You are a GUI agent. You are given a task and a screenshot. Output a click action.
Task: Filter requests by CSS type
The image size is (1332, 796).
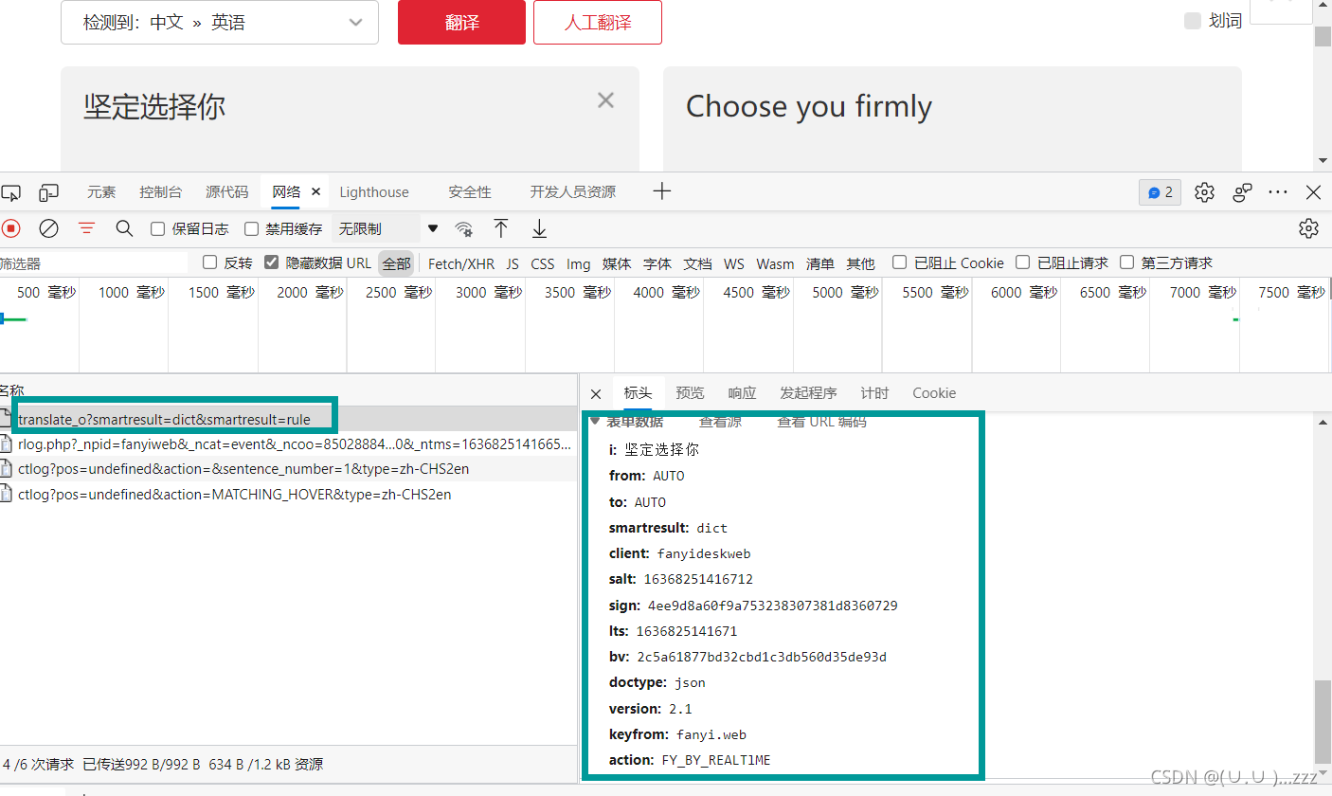[543, 263]
